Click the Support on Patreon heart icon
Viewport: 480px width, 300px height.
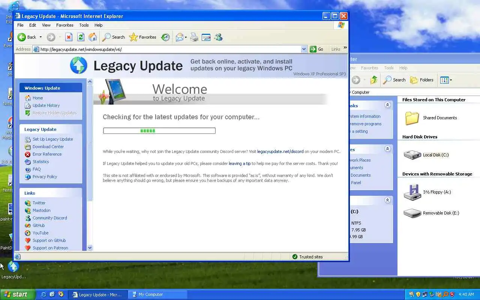tap(28, 248)
